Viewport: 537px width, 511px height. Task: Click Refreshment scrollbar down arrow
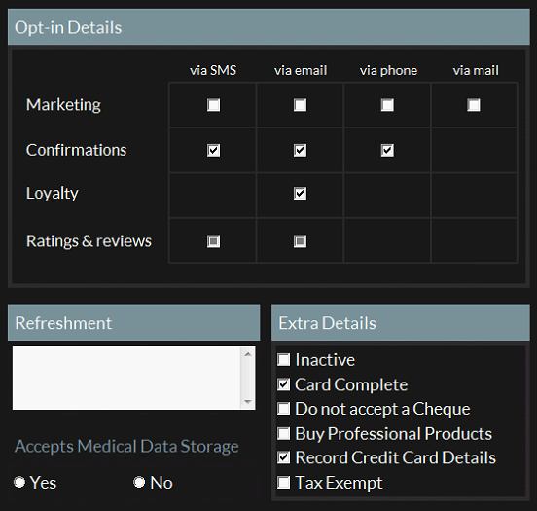[x=248, y=402]
